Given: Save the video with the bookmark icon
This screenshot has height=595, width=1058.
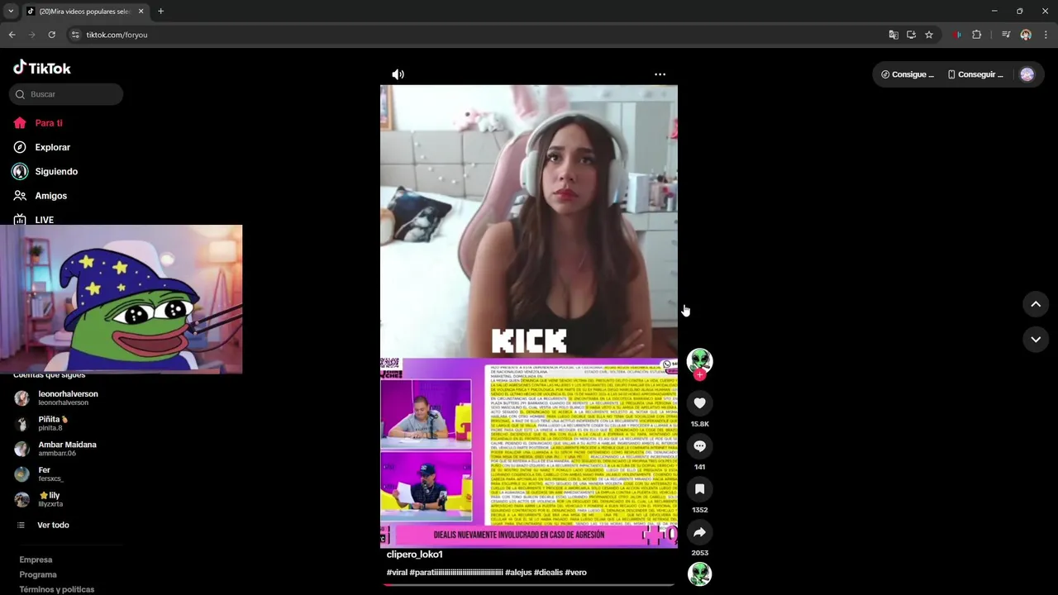Looking at the screenshot, I should [699, 489].
